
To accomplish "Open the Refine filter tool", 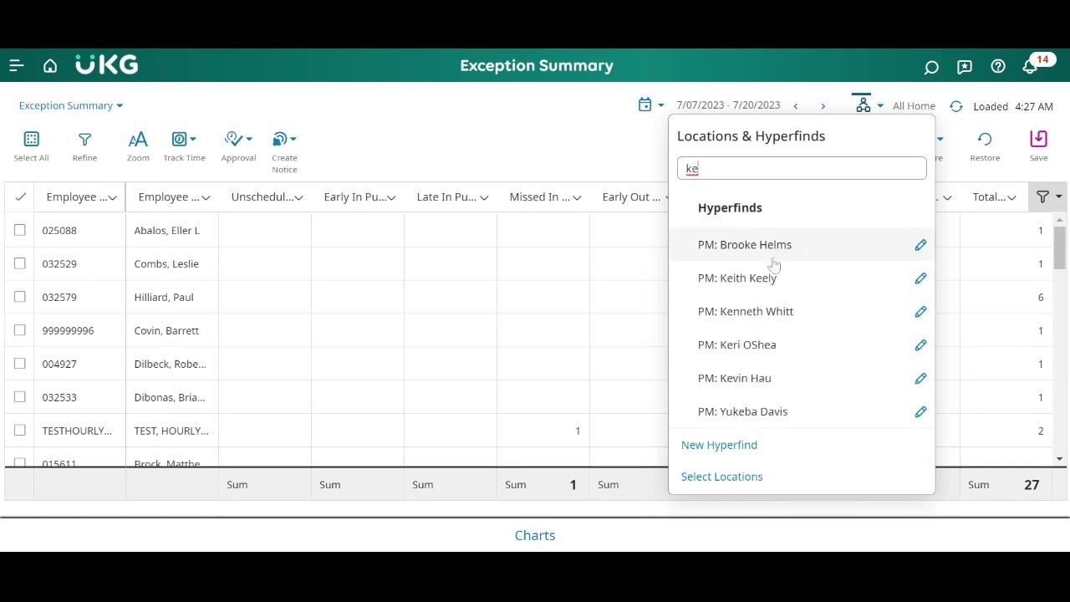I will coord(84,146).
